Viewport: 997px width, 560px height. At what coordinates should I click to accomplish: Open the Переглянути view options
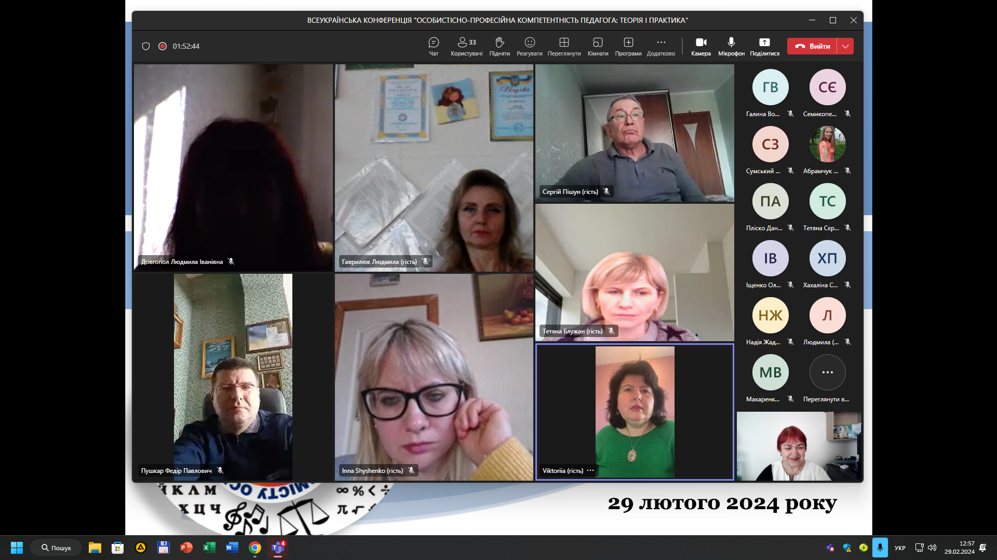(x=564, y=46)
